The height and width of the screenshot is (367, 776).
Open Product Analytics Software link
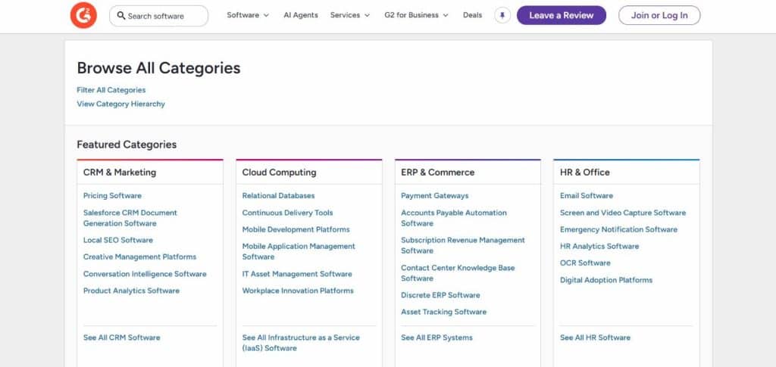click(x=132, y=291)
